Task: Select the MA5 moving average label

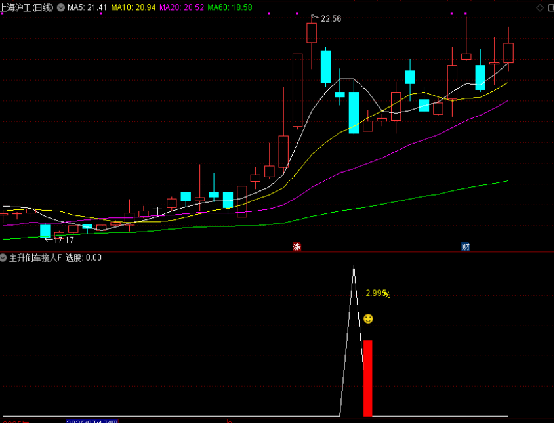Action: coord(87,7)
